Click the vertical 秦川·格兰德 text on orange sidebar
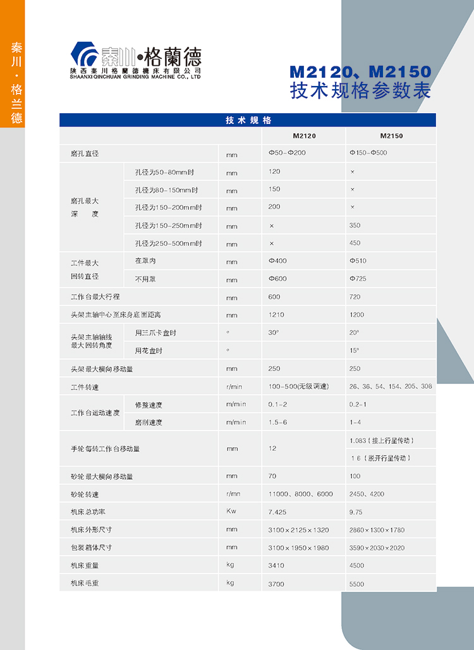Image resolution: width=474 pixels, height=650 pixels. point(16,83)
